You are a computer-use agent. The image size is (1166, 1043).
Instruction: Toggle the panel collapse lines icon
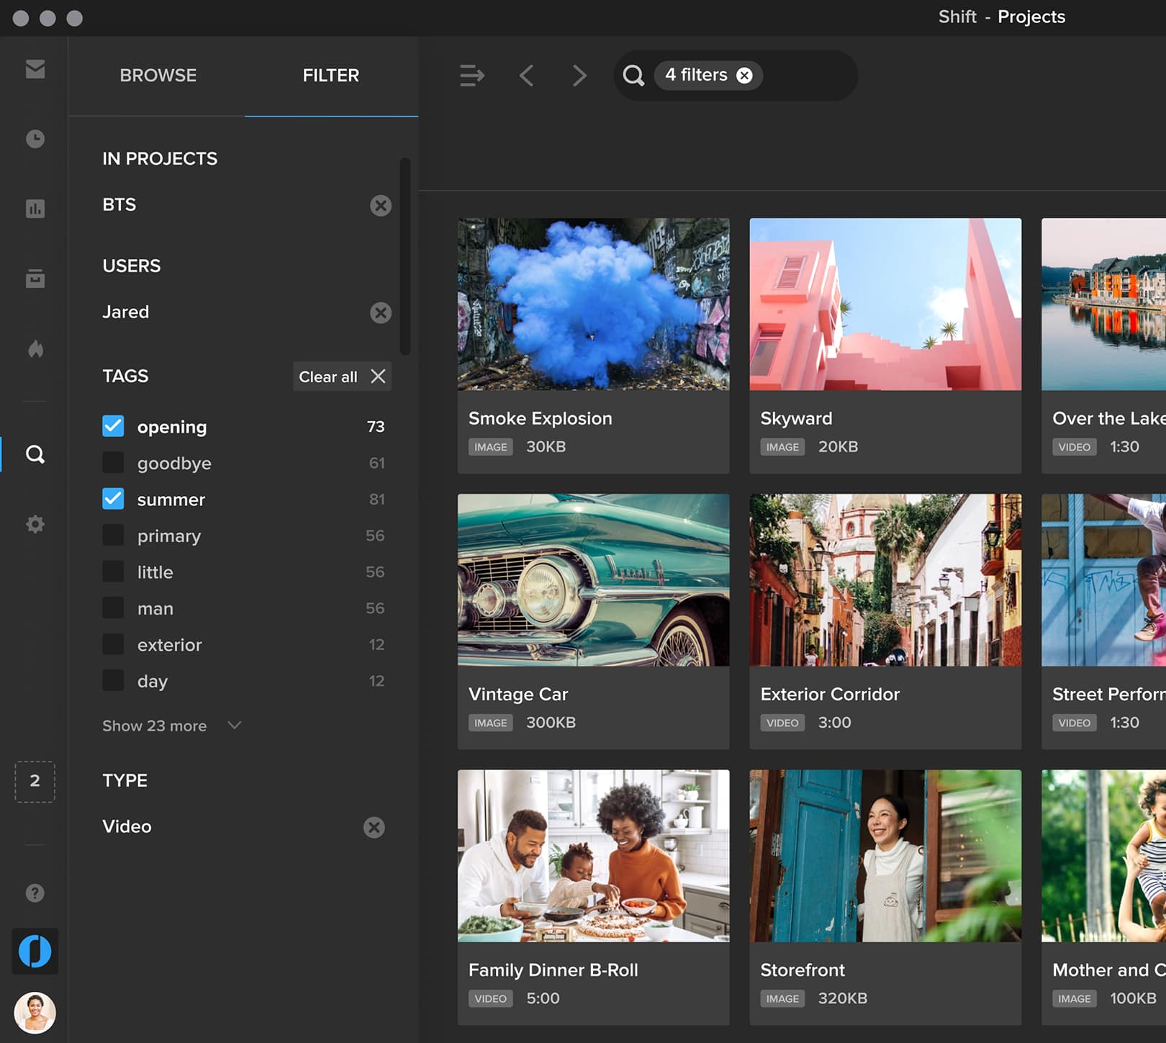472,76
